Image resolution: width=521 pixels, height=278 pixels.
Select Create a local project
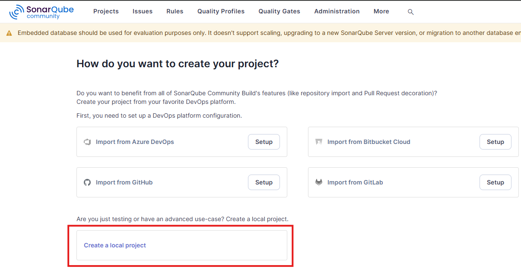[182, 245]
